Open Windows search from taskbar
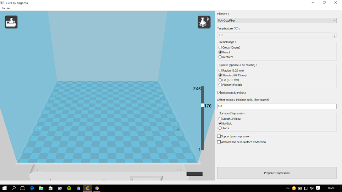This screenshot has height=192, width=342. pyautogui.click(x=13, y=188)
